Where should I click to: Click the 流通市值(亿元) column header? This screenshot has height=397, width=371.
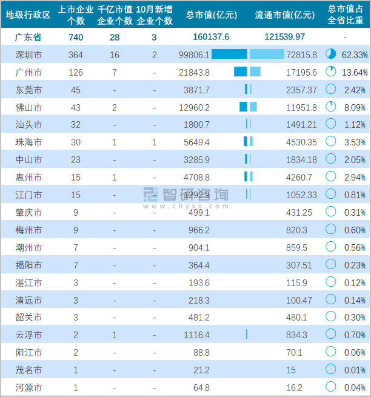click(285, 15)
